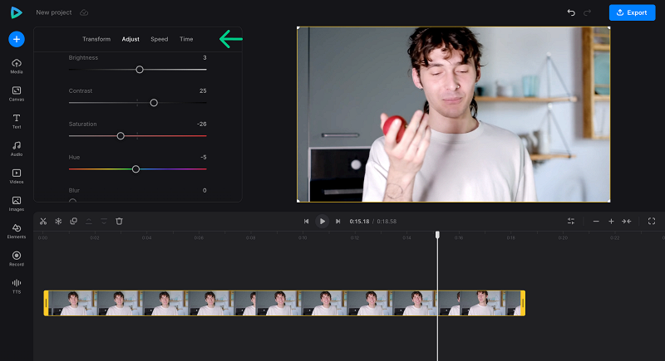Click the current time 0:15.18 display
This screenshot has height=361, width=665.
(x=359, y=222)
